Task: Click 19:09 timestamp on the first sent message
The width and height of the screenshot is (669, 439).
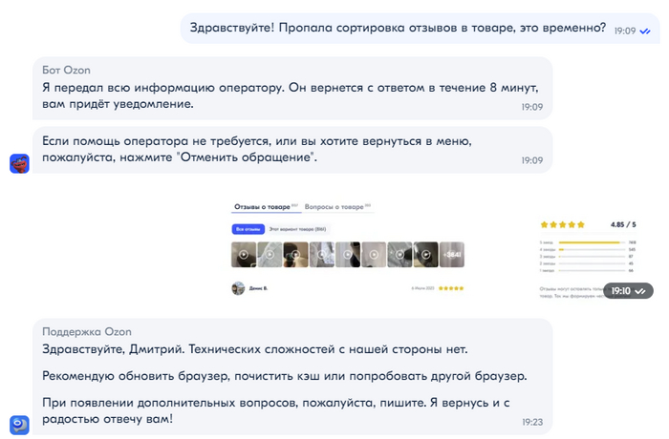Action: click(x=625, y=31)
